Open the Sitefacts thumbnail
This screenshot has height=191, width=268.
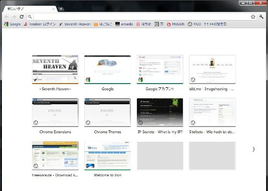[x=212, y=112]
